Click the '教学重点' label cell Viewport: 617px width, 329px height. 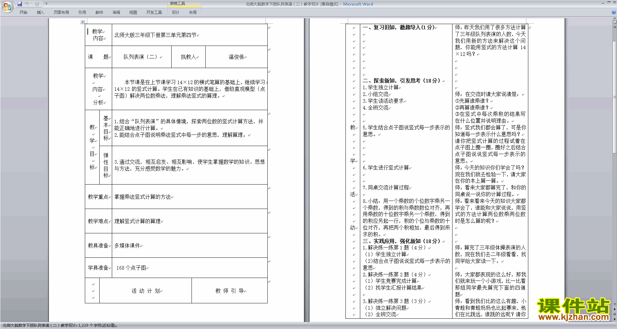(98, 197)
